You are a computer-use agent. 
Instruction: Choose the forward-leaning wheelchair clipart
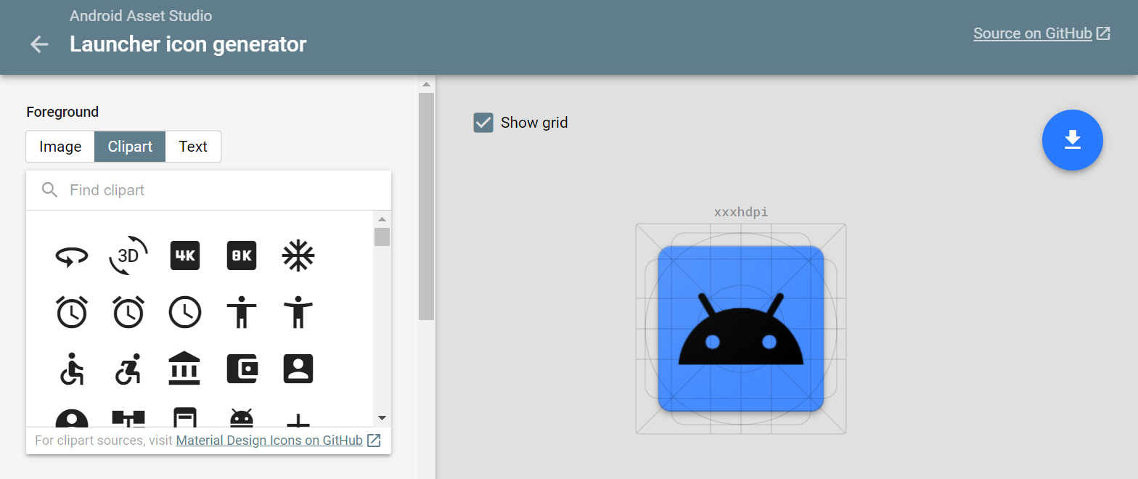pyautogui.click(x=128, y=369)
